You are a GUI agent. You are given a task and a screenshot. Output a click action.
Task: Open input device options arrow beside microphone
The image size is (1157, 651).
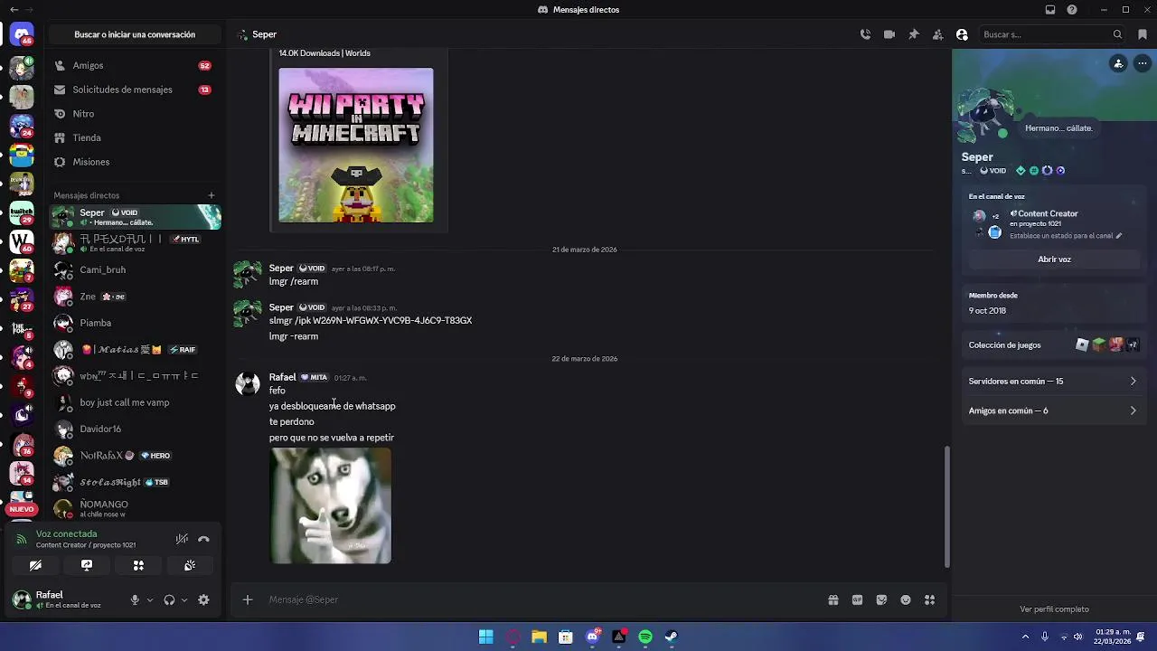point(150,599)
